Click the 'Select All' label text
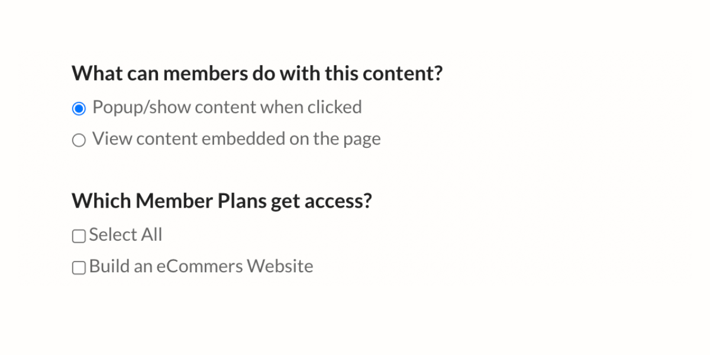This screenshot has width=710, height=355. pyautogui.click(x=125, y=235)
